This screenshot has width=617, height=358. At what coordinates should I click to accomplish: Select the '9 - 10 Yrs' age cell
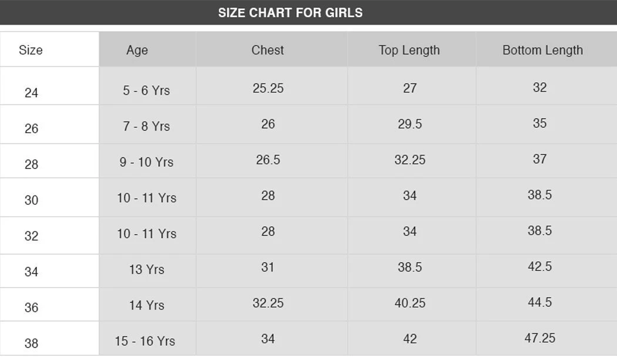pos(146,162)
